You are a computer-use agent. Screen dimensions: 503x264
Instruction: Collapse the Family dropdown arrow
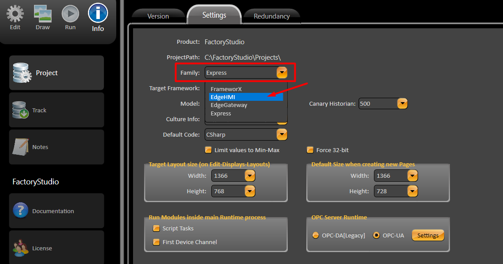[x=282, y=73]
